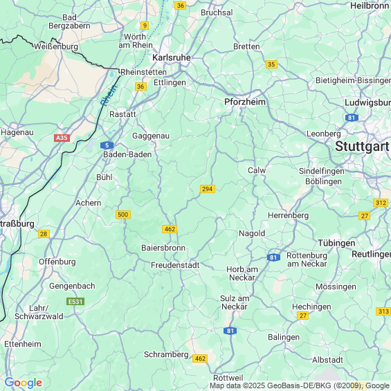Screen dimensions: 391x391
Task: Select the Stuttgart city label
Action: point(362,147)
